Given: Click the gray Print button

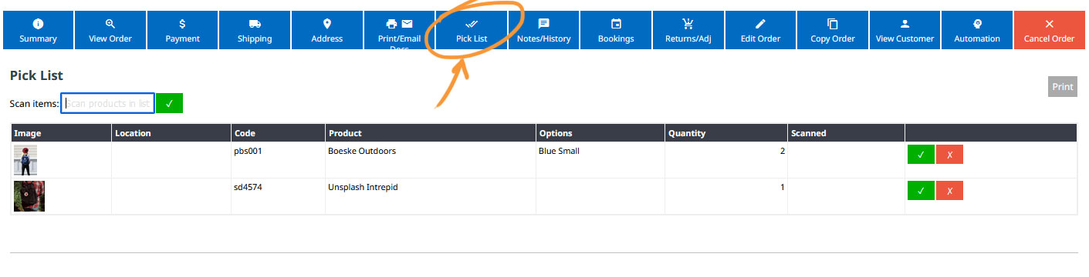Looking at the screenshot, I should click(x=1063, y=86).
